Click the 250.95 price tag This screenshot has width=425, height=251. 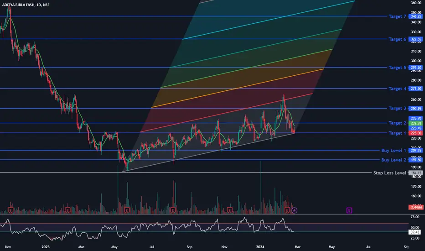pyautogui.click(x=416, y=108)
